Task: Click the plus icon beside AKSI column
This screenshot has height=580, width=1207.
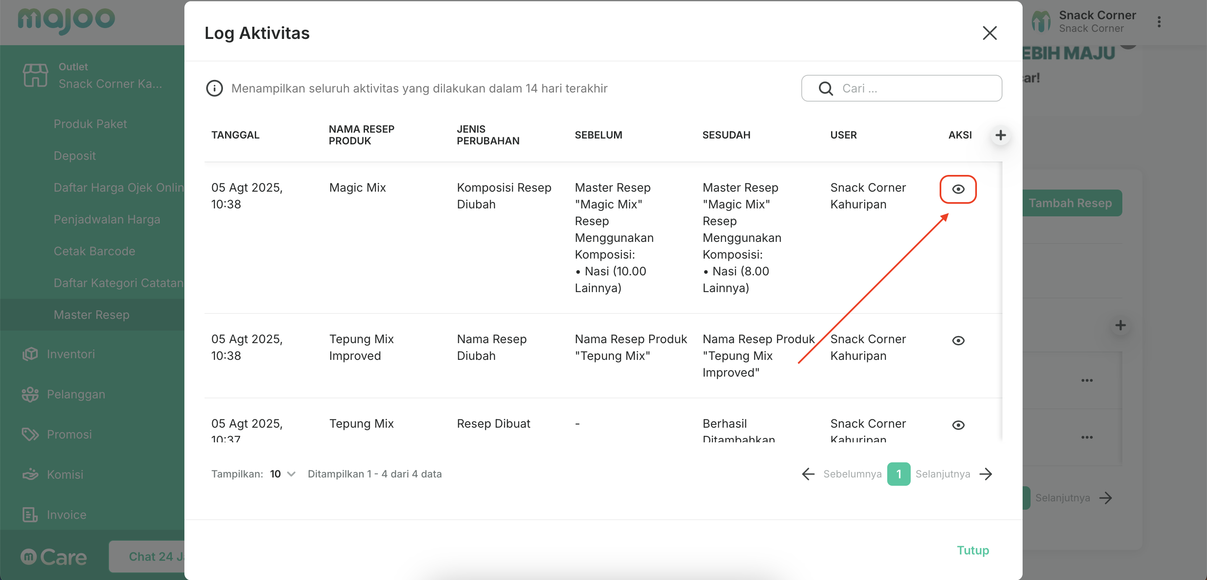Action: (1000, 135)
